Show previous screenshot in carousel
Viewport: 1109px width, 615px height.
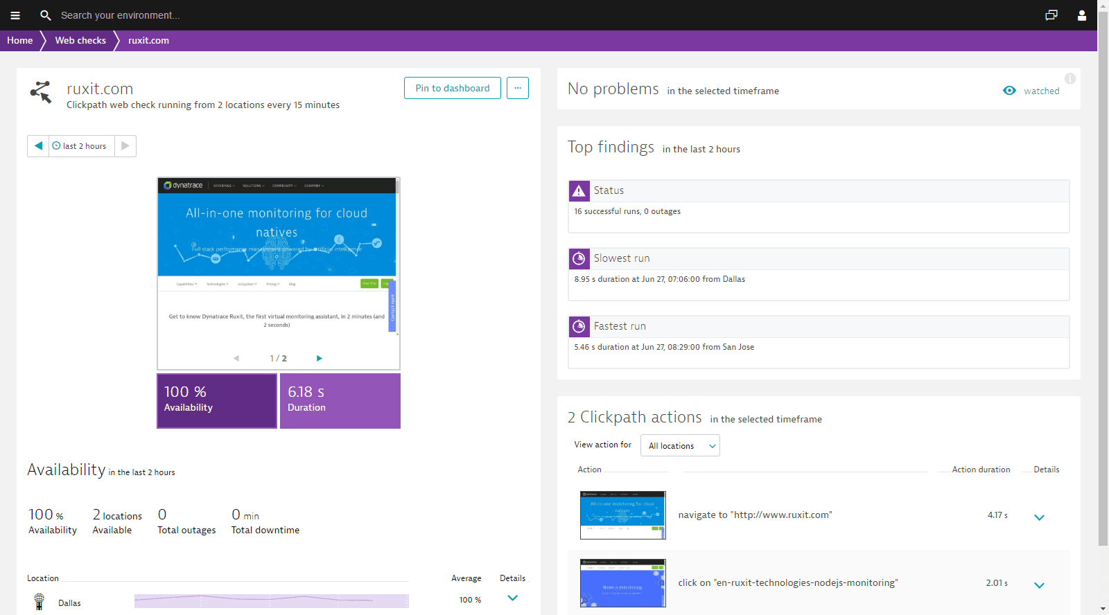[236, 358]
